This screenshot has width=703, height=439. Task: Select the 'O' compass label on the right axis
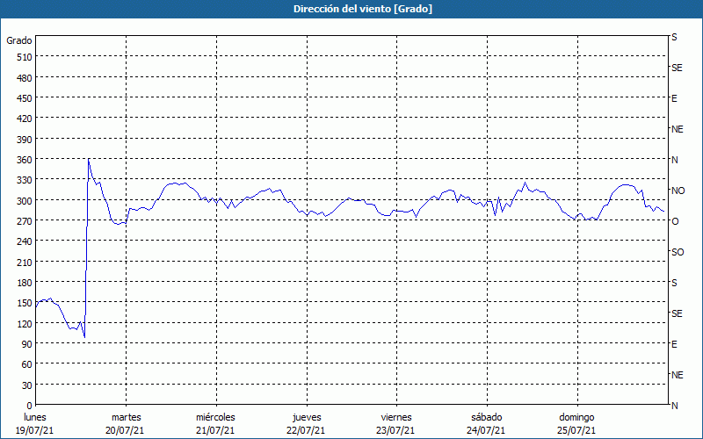[675, 221]
